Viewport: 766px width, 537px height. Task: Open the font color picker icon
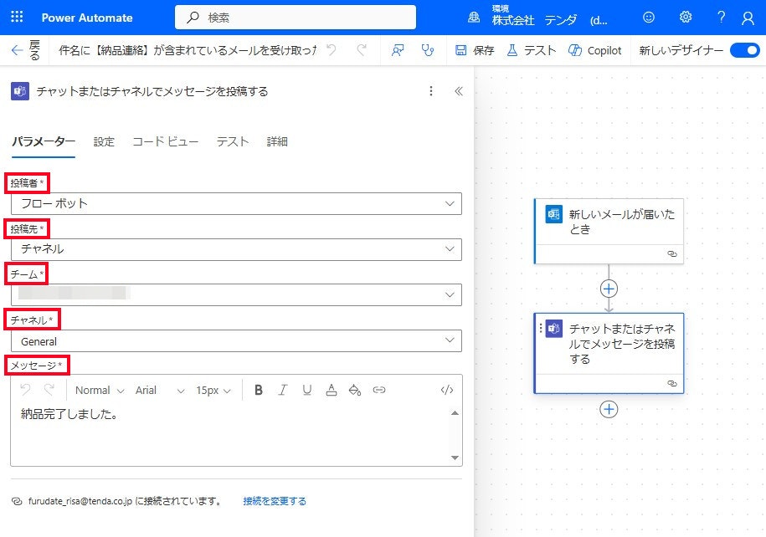(x=331, y=390)
